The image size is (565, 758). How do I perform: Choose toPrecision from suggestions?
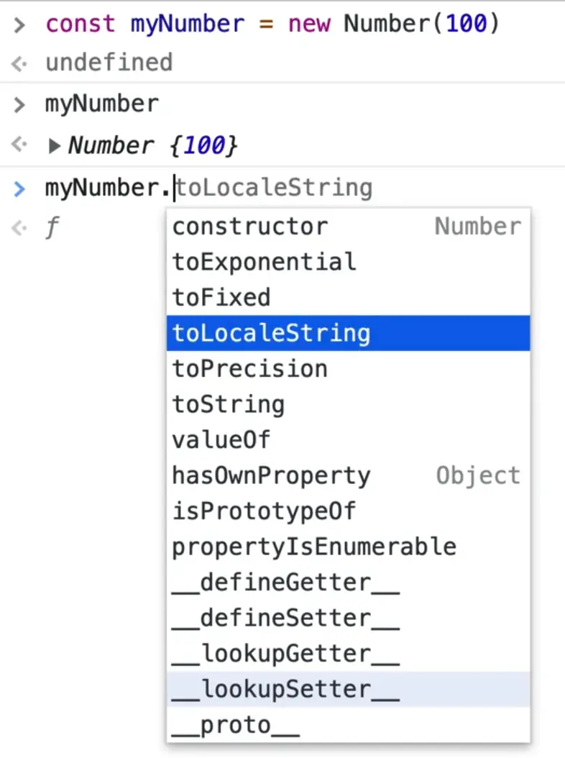tap(249, 369)
